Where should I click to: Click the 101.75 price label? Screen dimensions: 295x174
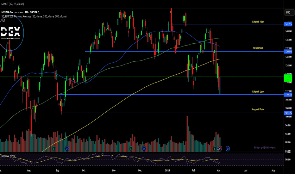coord(288,113)
